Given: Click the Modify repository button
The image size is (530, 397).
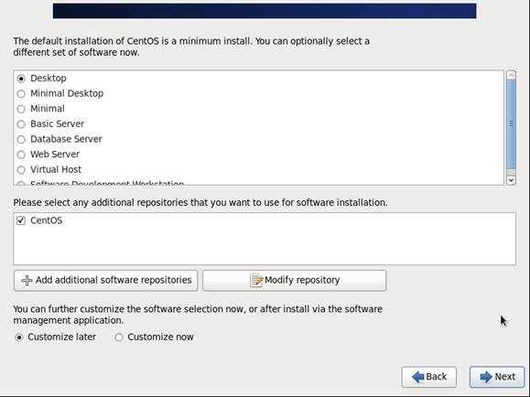Looking at the screenshot, I should click(x=294, y=281).
